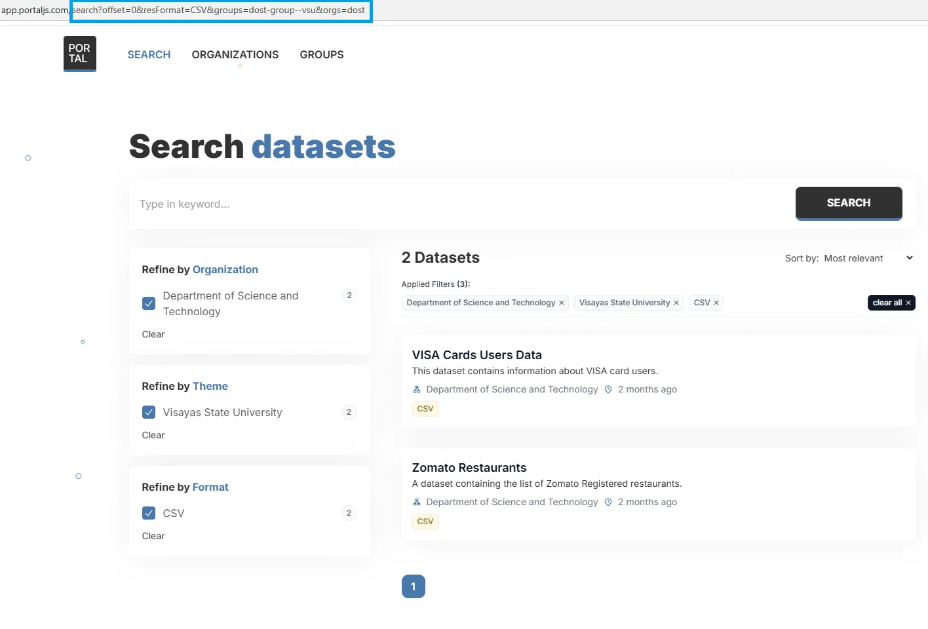Uncheck the Department of Science and Technology checkbox
This screenshot has height=629, width=928.
pos(149,303)
